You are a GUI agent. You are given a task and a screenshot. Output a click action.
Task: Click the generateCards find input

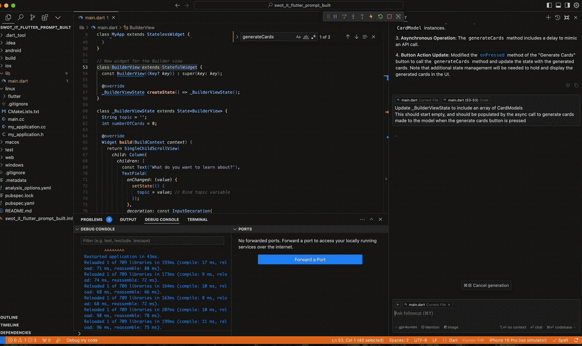pos(267,37)
